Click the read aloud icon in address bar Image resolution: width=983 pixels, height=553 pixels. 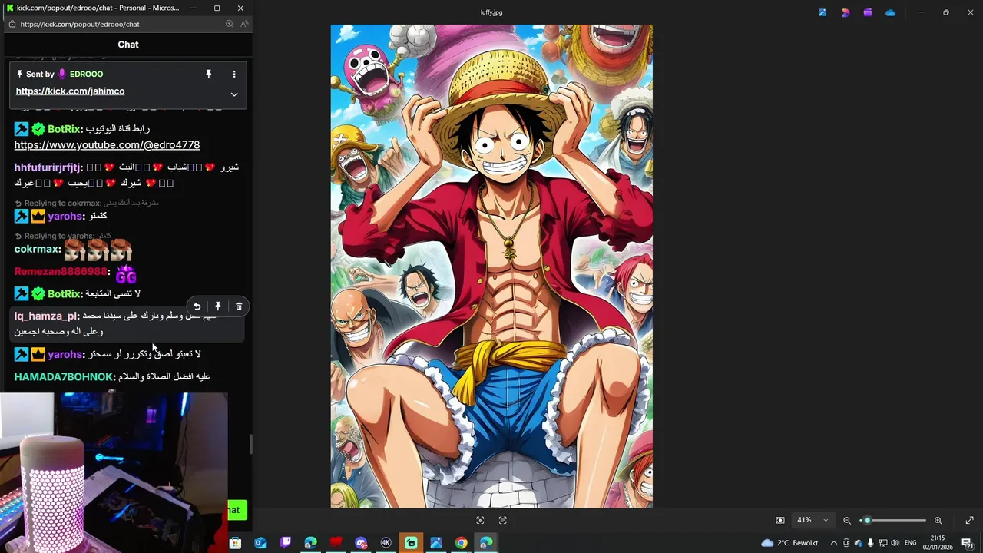[244, 24]
